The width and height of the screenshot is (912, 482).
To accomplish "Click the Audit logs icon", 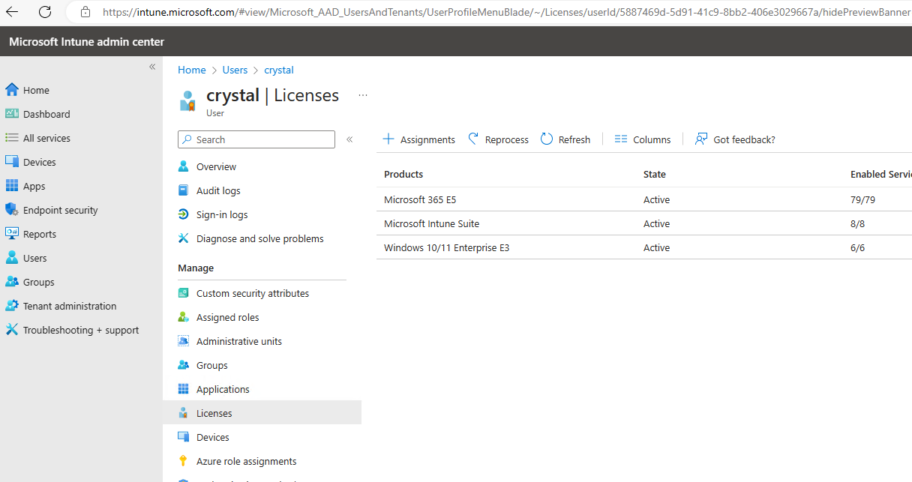I will pyautogui.click(x=184, y=190).
